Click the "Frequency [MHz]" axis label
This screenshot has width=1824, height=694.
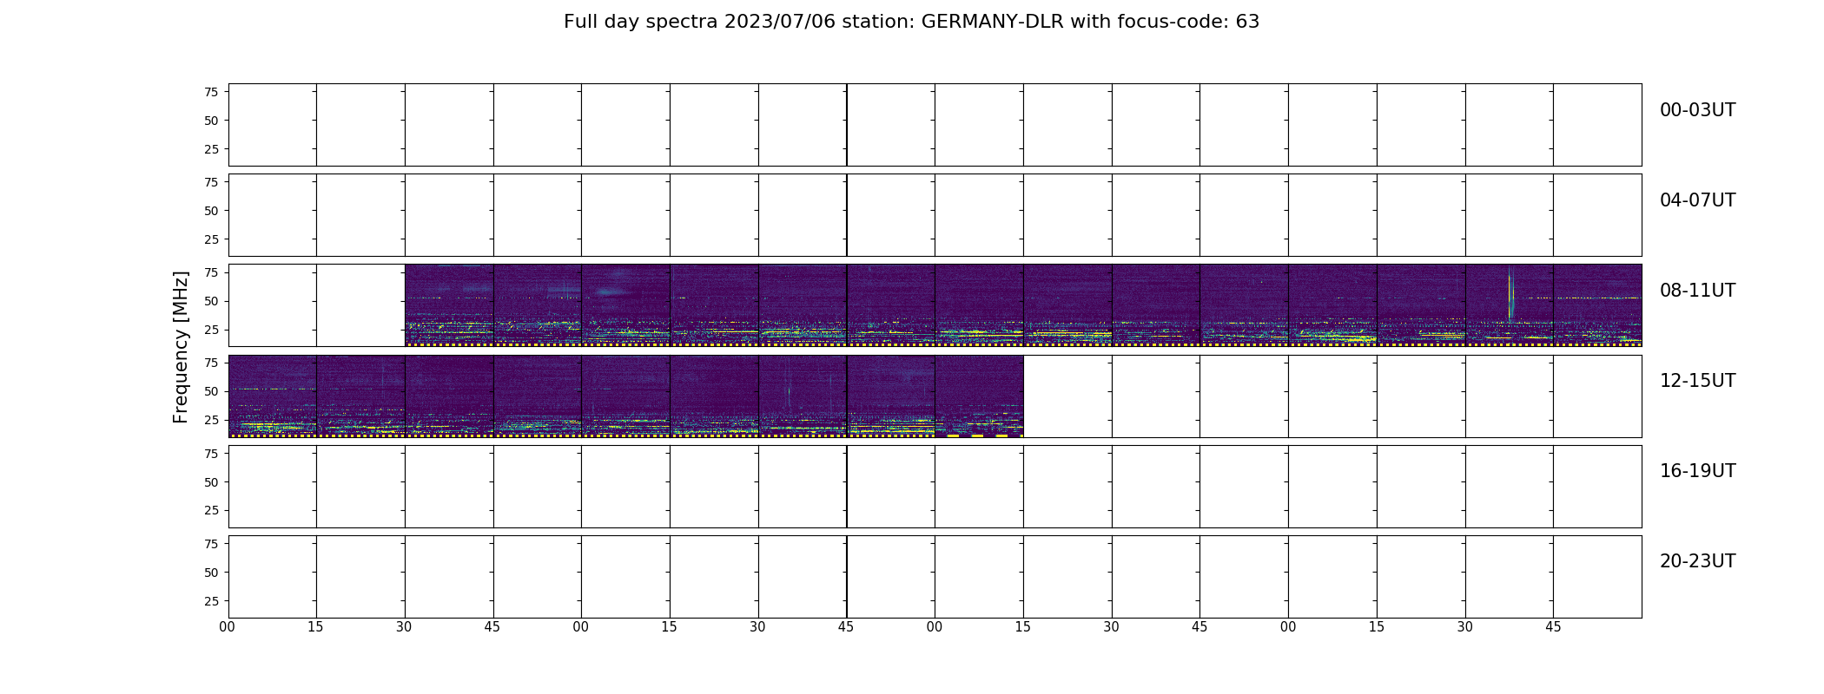coord(181,347)
